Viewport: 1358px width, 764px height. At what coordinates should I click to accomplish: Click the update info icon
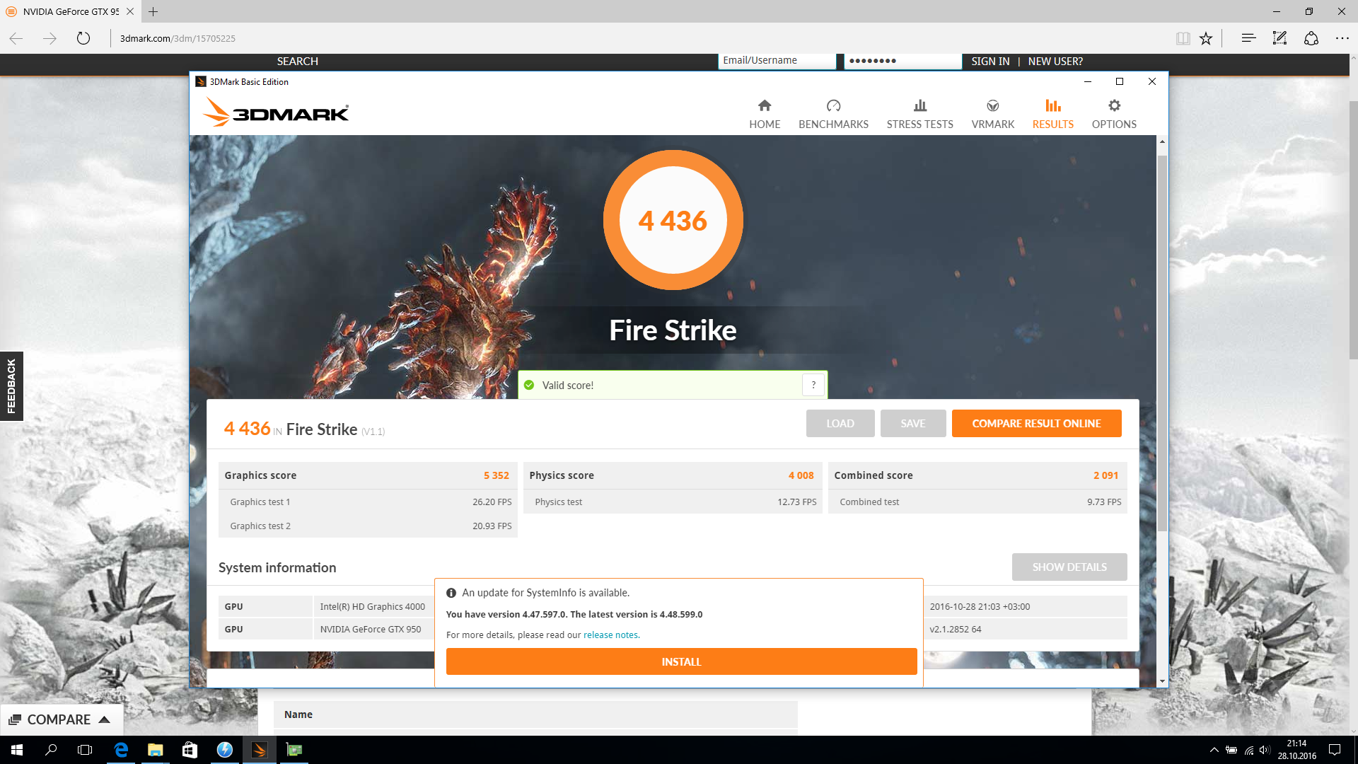[x=451, y=593]
